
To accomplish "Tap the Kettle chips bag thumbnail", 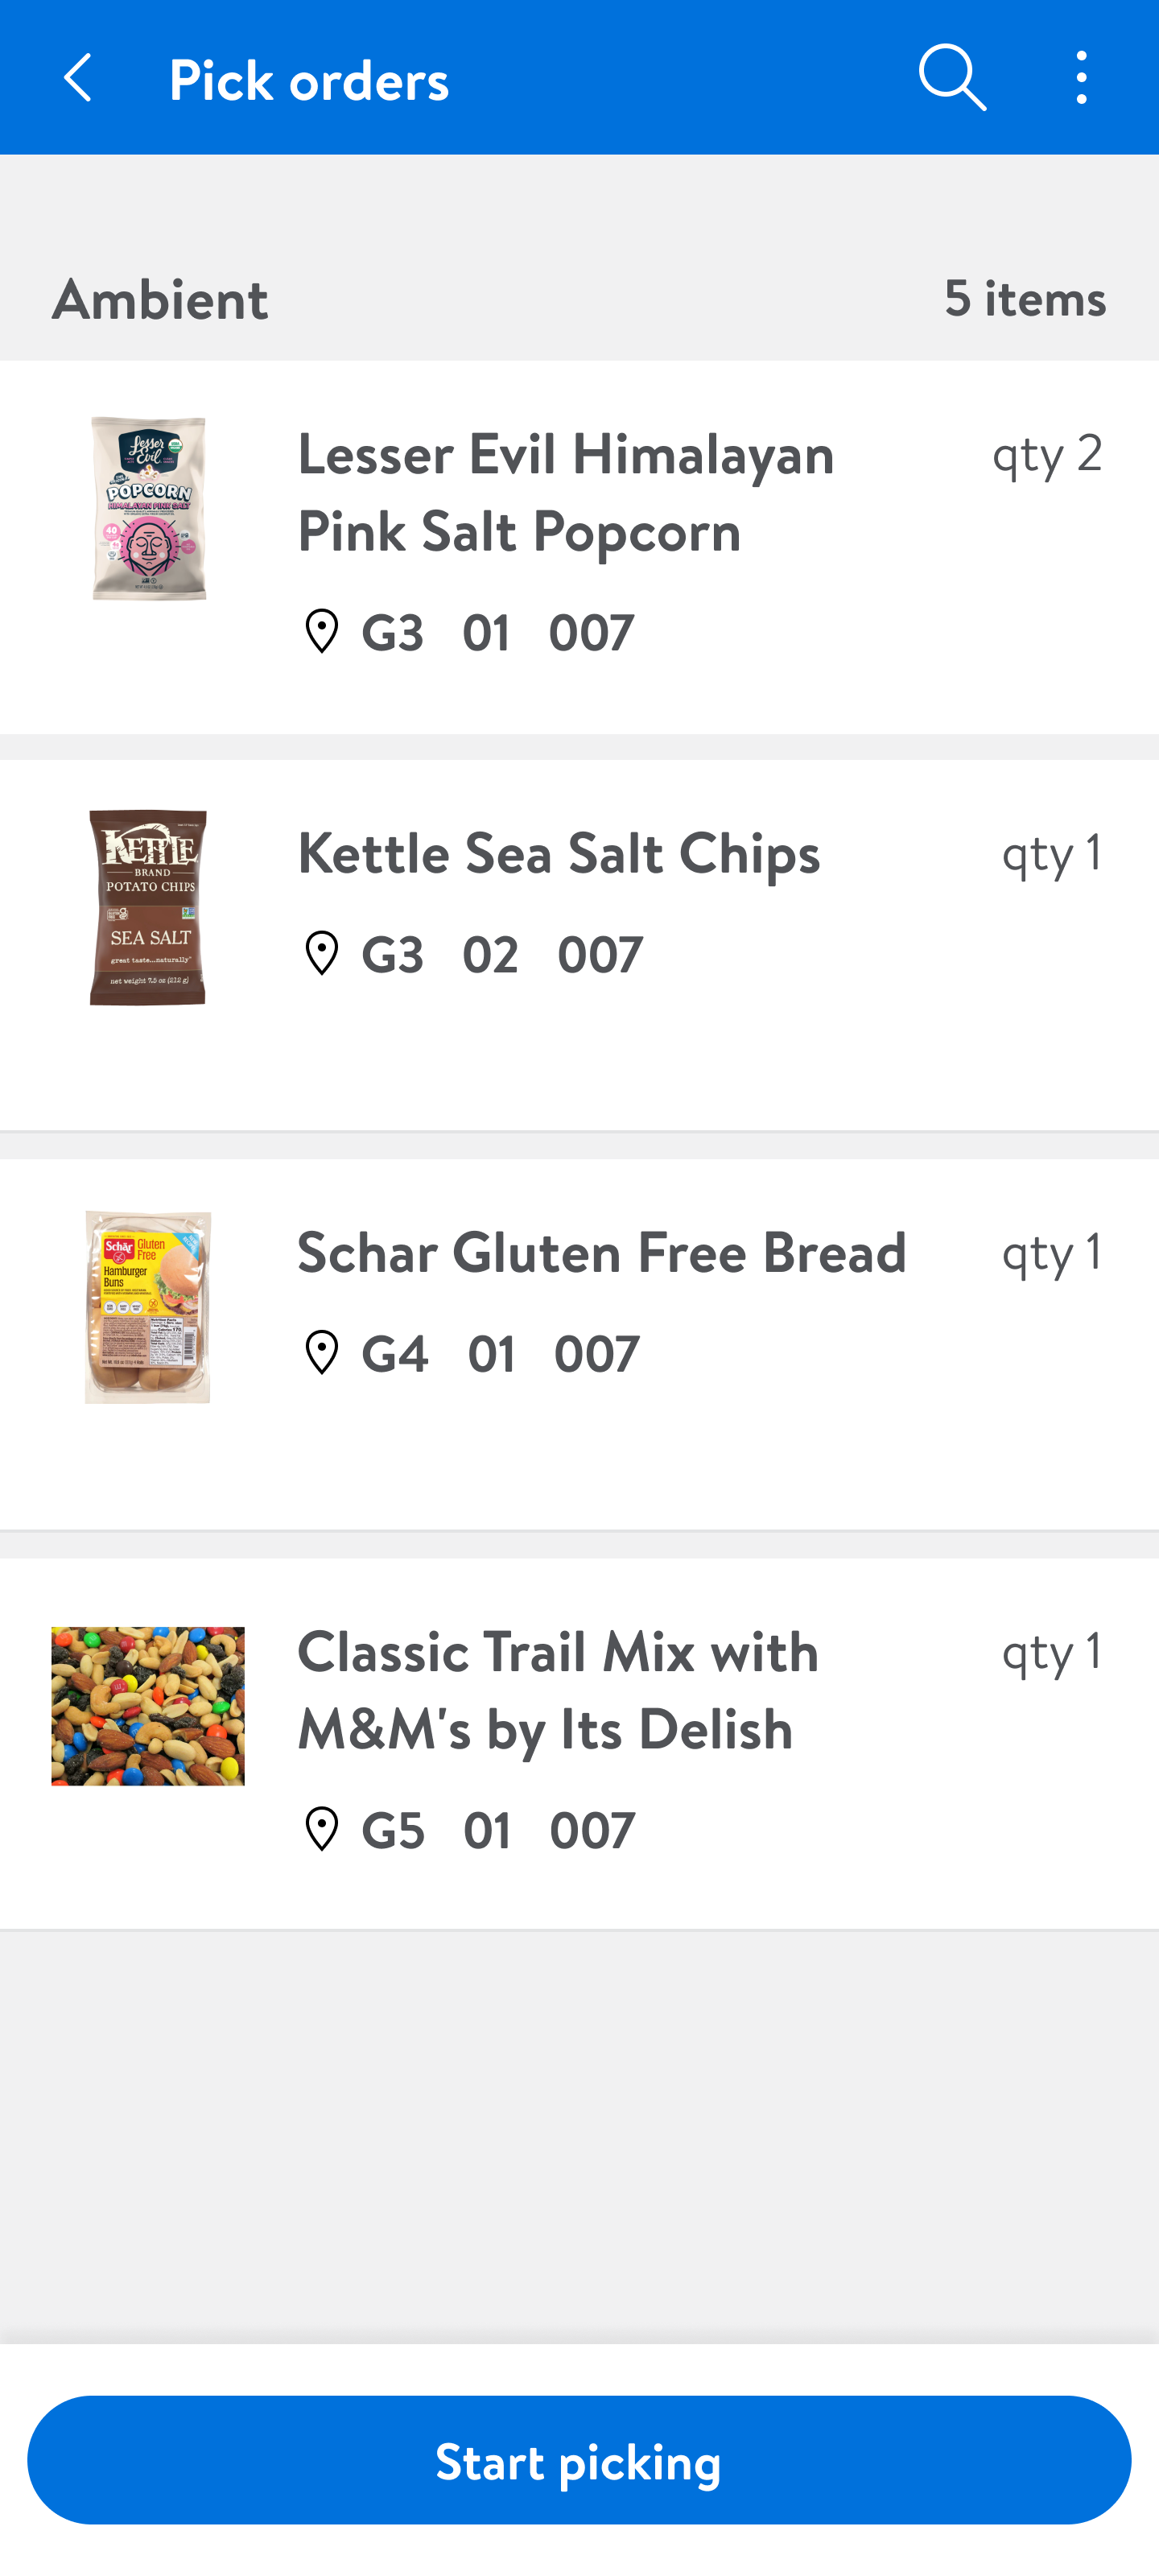I will click(148, 907).
